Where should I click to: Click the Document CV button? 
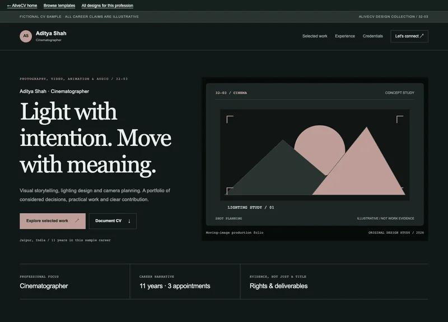click(113, 221)
